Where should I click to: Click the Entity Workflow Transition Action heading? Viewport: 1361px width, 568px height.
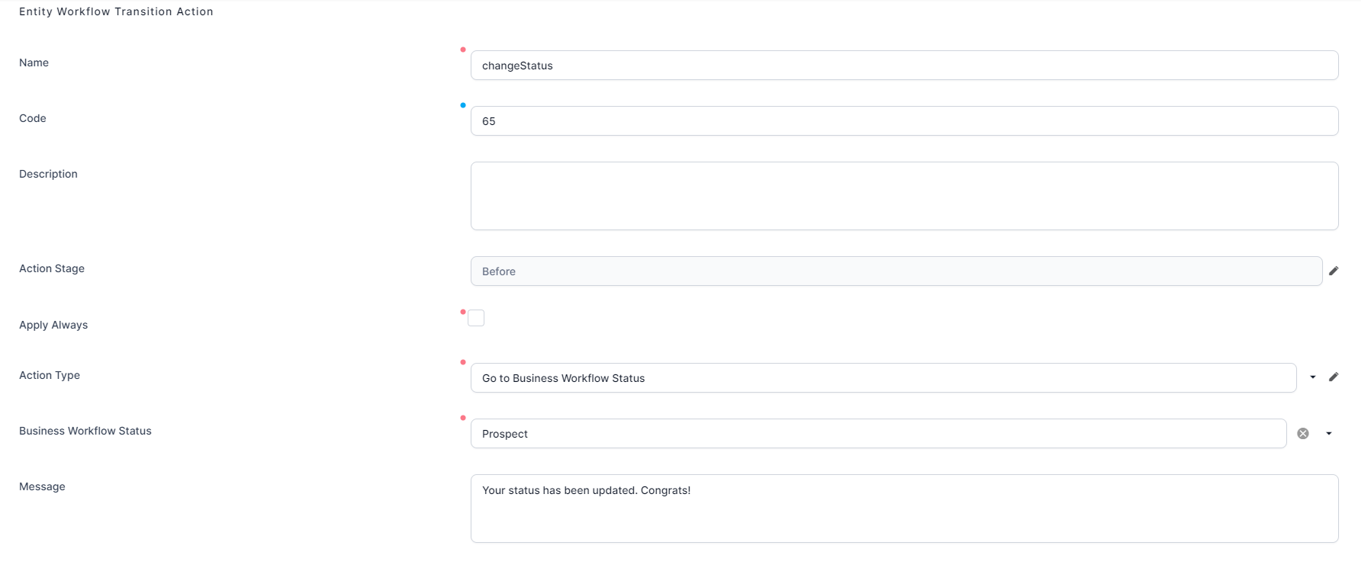[x=116, y=11]
